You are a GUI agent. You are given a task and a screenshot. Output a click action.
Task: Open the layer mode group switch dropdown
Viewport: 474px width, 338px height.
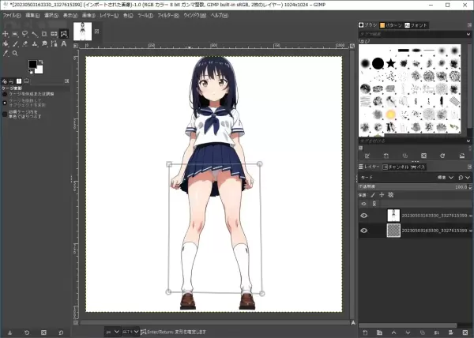click(464, 178)
